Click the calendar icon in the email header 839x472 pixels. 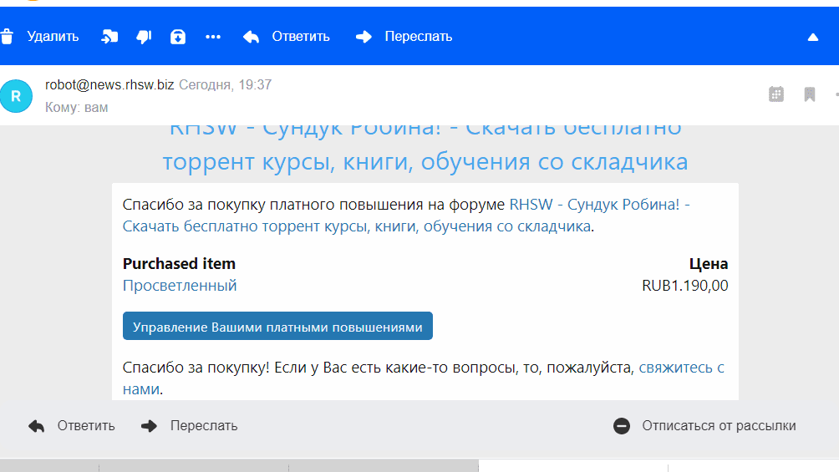point(776,94)
